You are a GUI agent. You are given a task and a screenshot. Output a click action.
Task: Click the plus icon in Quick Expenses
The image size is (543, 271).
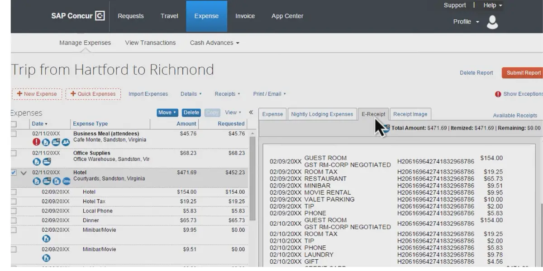(x=73, y=94)
